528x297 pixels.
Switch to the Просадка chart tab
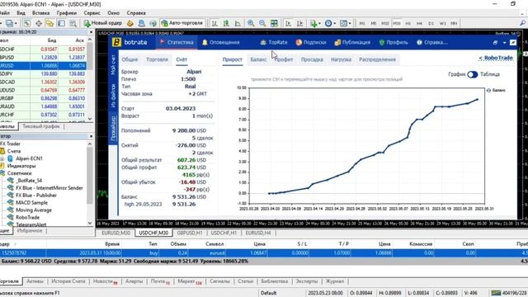(312, 59)
